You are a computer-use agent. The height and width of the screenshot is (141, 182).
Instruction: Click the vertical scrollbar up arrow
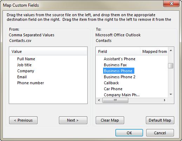click(x=171, y=51)
